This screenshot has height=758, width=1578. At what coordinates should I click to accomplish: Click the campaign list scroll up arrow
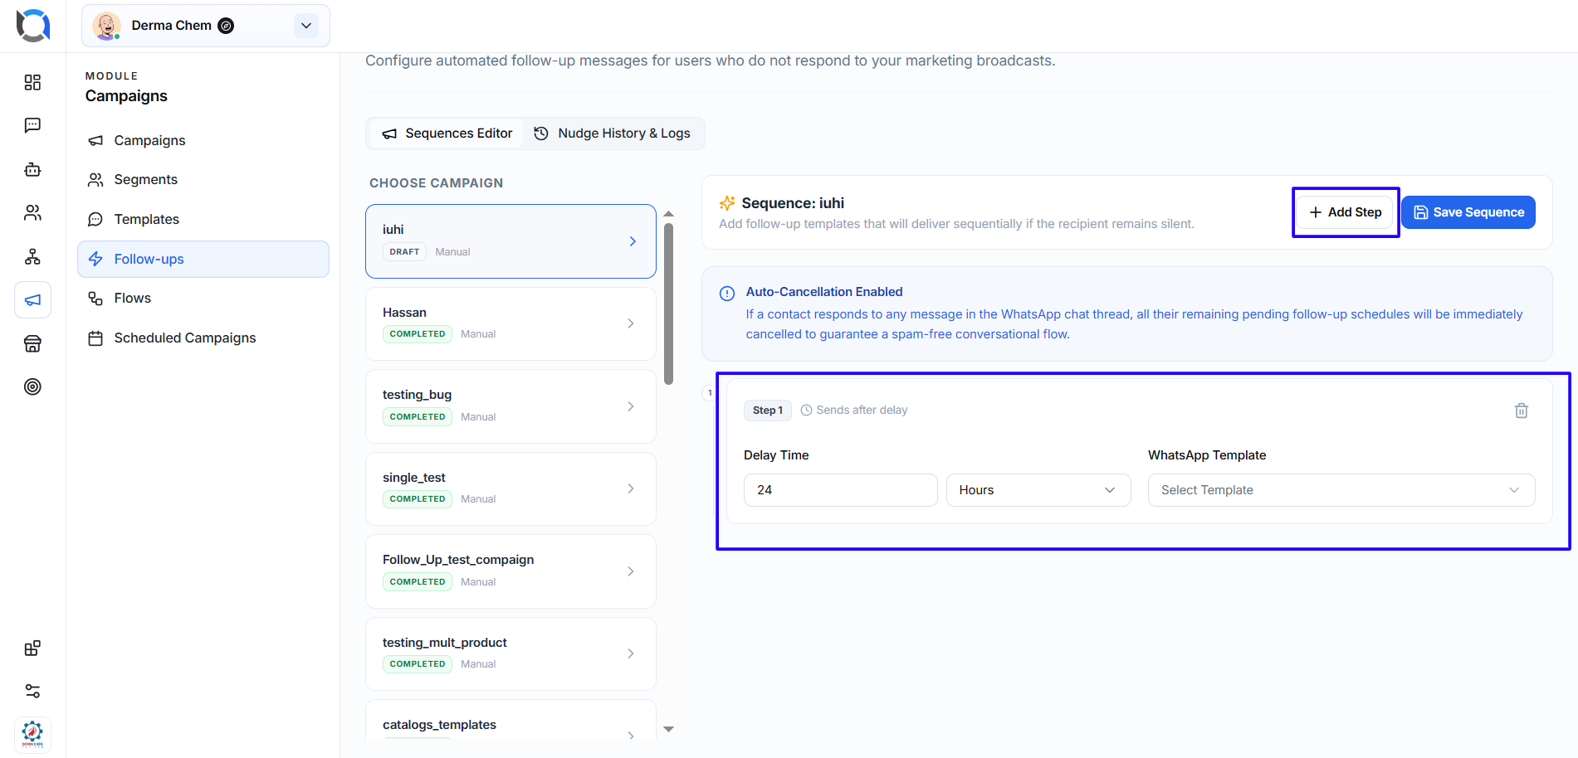tap(669, 214)
